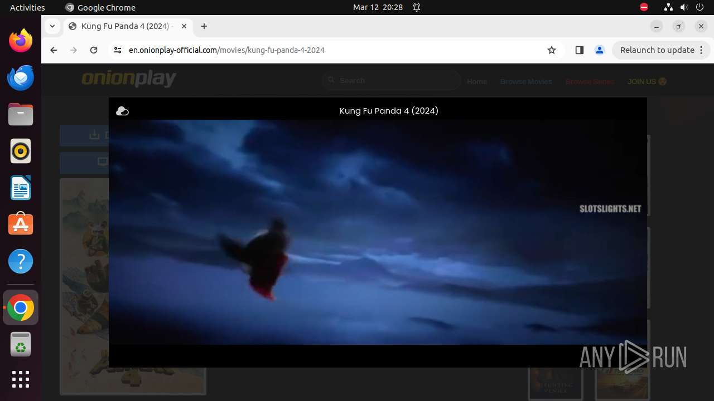Launch LibreOffice Writer from the dock

coord(21,188)
